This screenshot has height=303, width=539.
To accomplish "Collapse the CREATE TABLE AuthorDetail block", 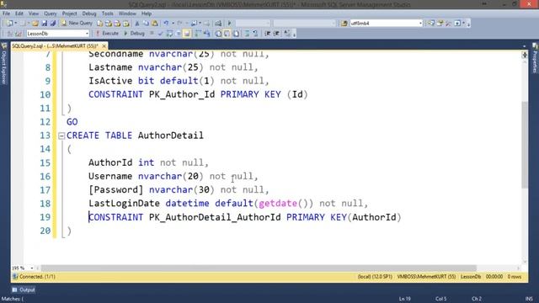I will tap(61, 136).
